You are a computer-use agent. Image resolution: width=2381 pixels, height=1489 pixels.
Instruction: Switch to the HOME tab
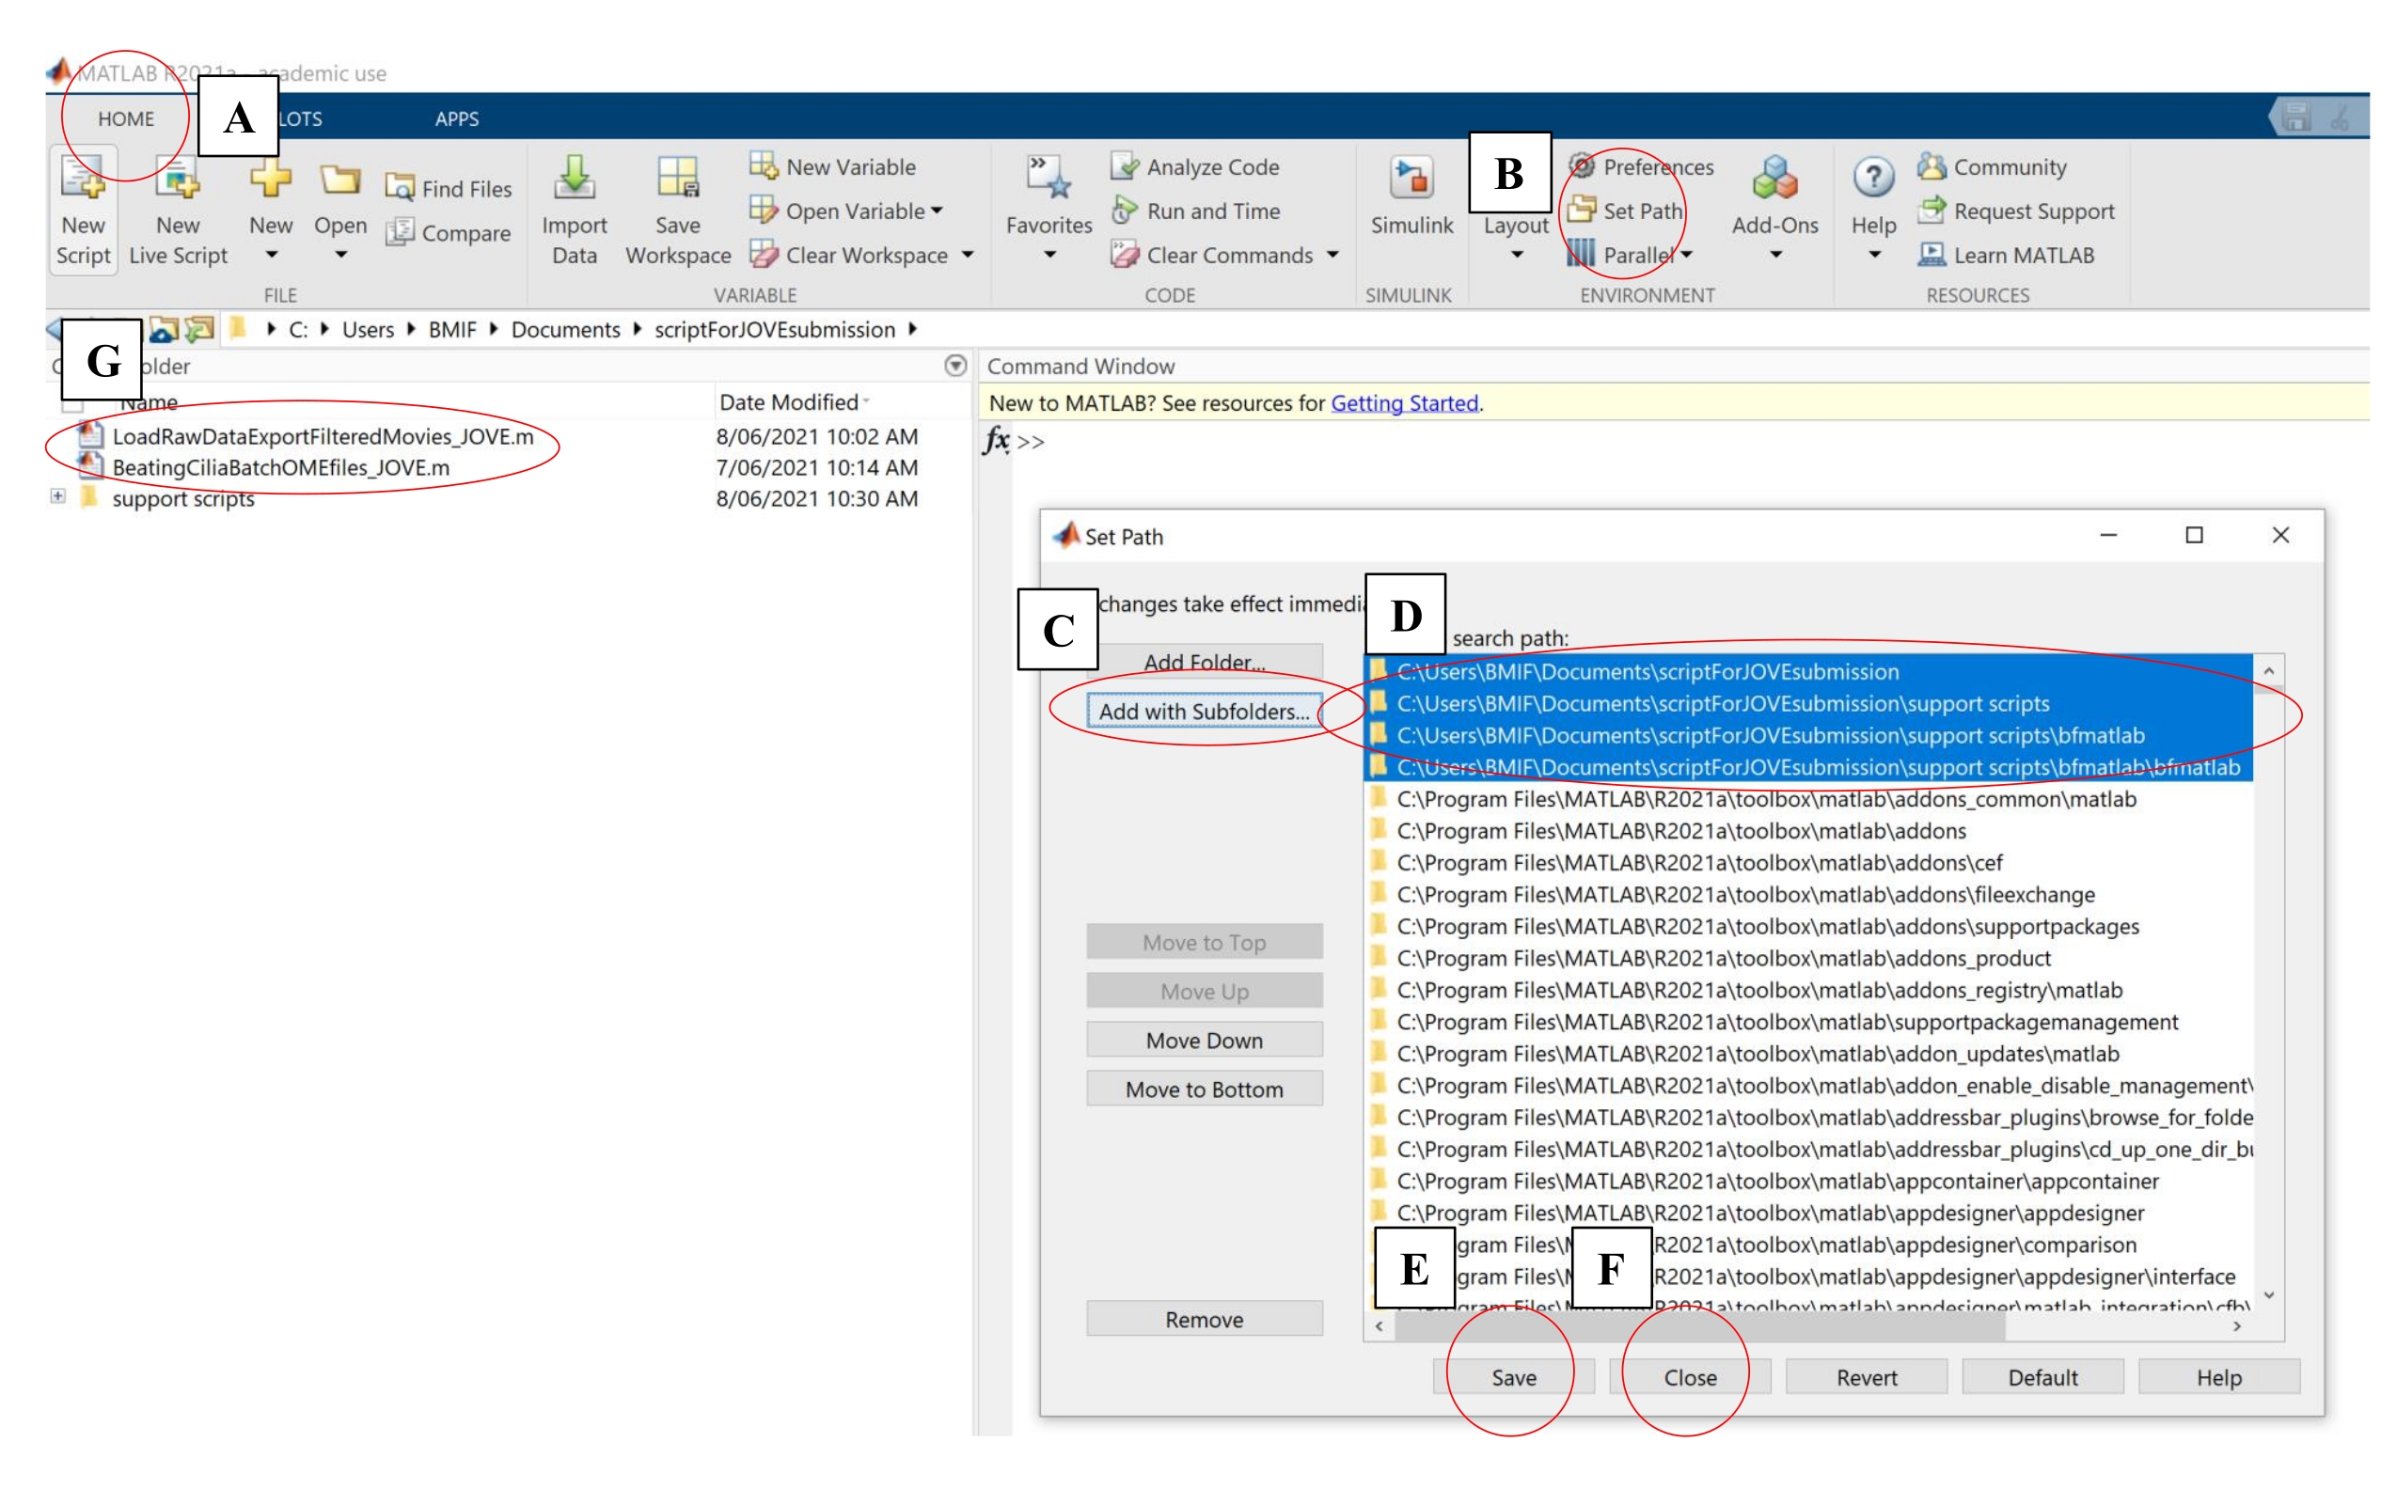[x=126, y=119]
